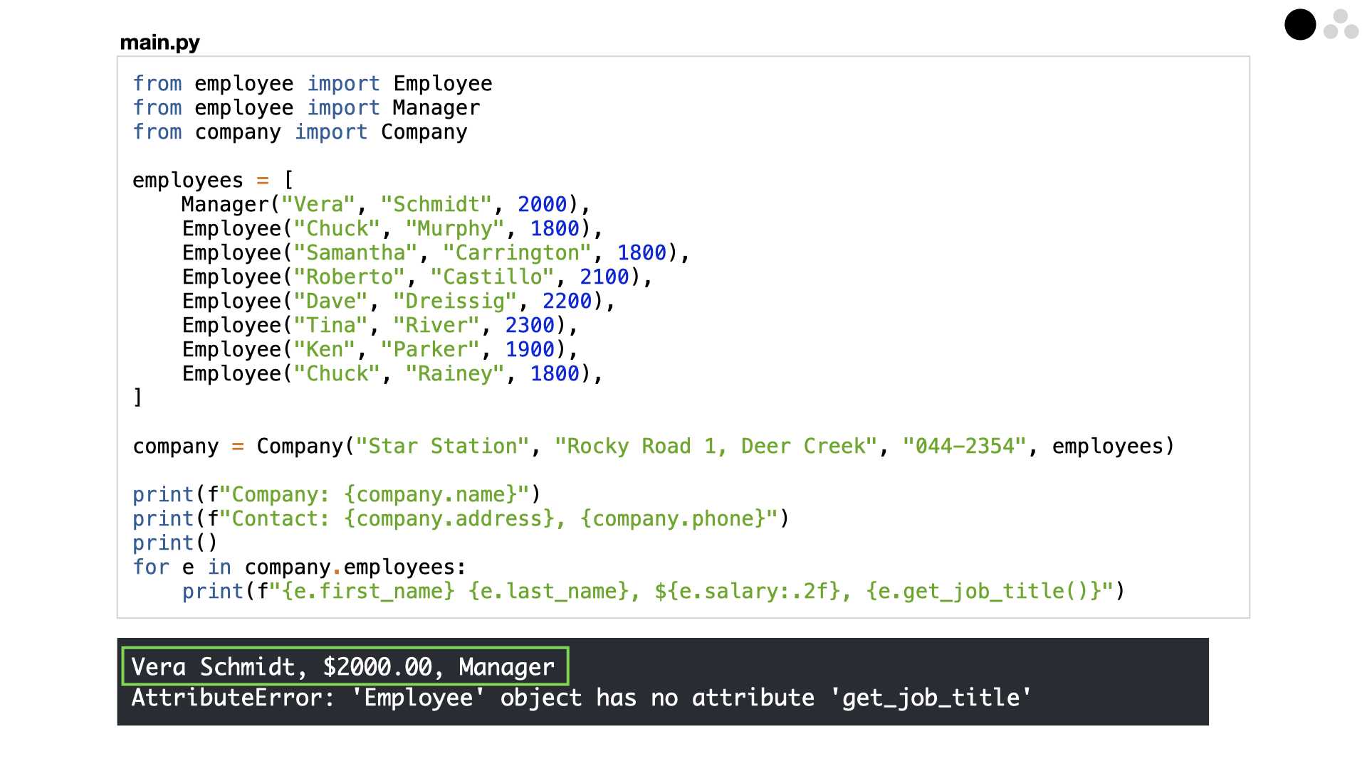
Task: Click the "Rocky Road 1, Deer Creek" string
Action: tap(716, 447)
